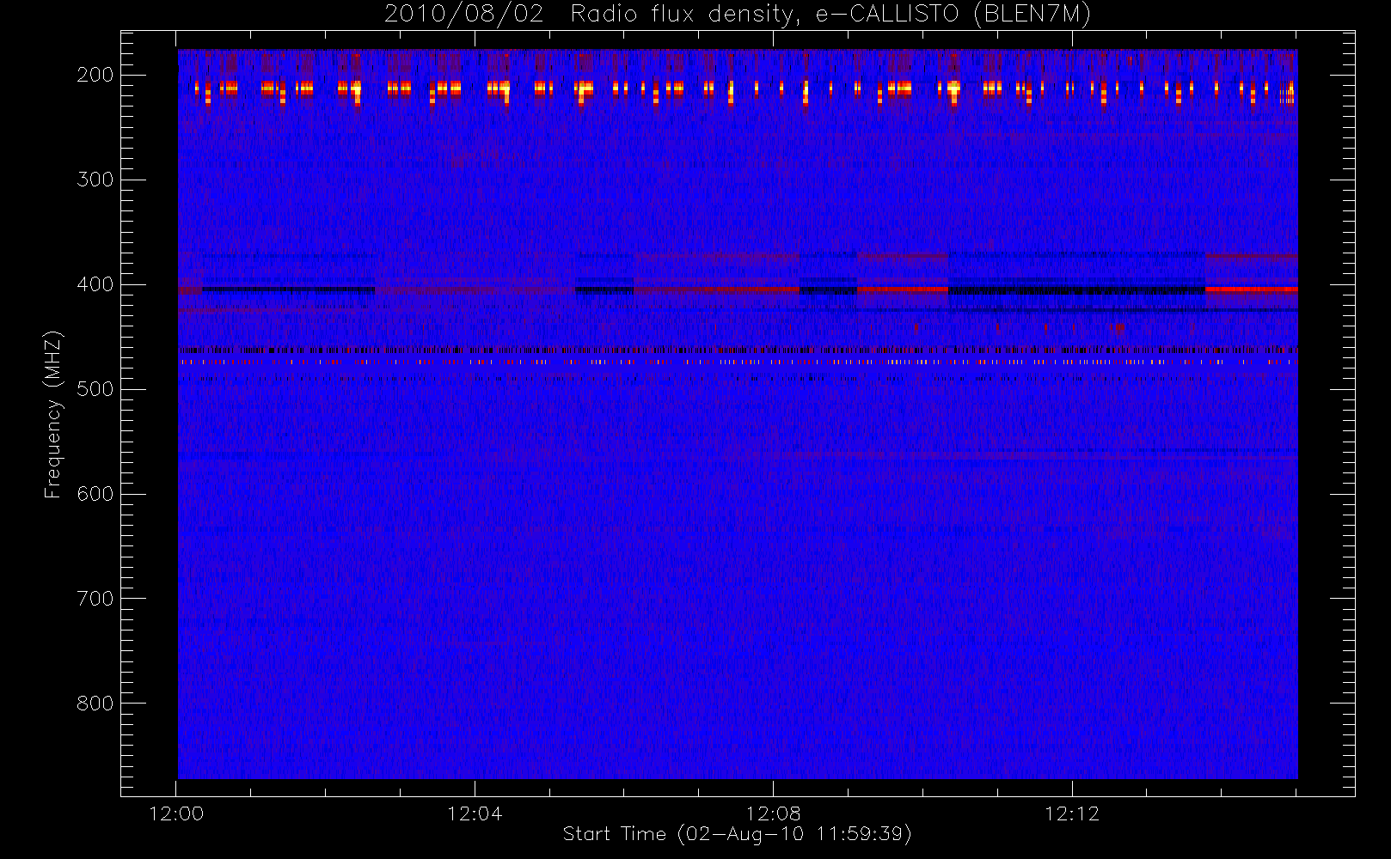Click the 600 frequency tick label
The image size is (1391, 859).
tap(95, 494)
